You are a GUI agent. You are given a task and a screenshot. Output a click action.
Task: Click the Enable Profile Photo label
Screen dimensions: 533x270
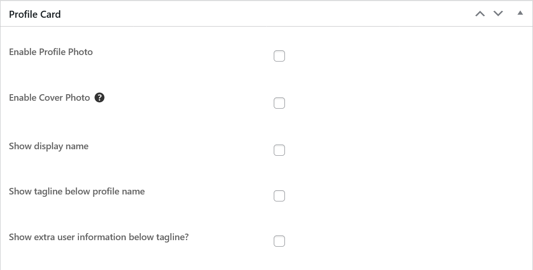click(x=50, y=52)
